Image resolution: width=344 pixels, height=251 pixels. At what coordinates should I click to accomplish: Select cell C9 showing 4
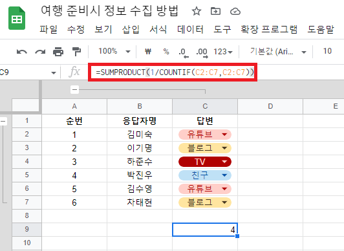205,230
